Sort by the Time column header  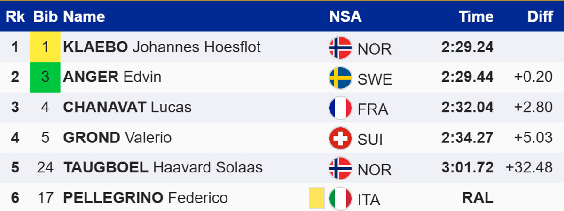click(x=476, y=17)
